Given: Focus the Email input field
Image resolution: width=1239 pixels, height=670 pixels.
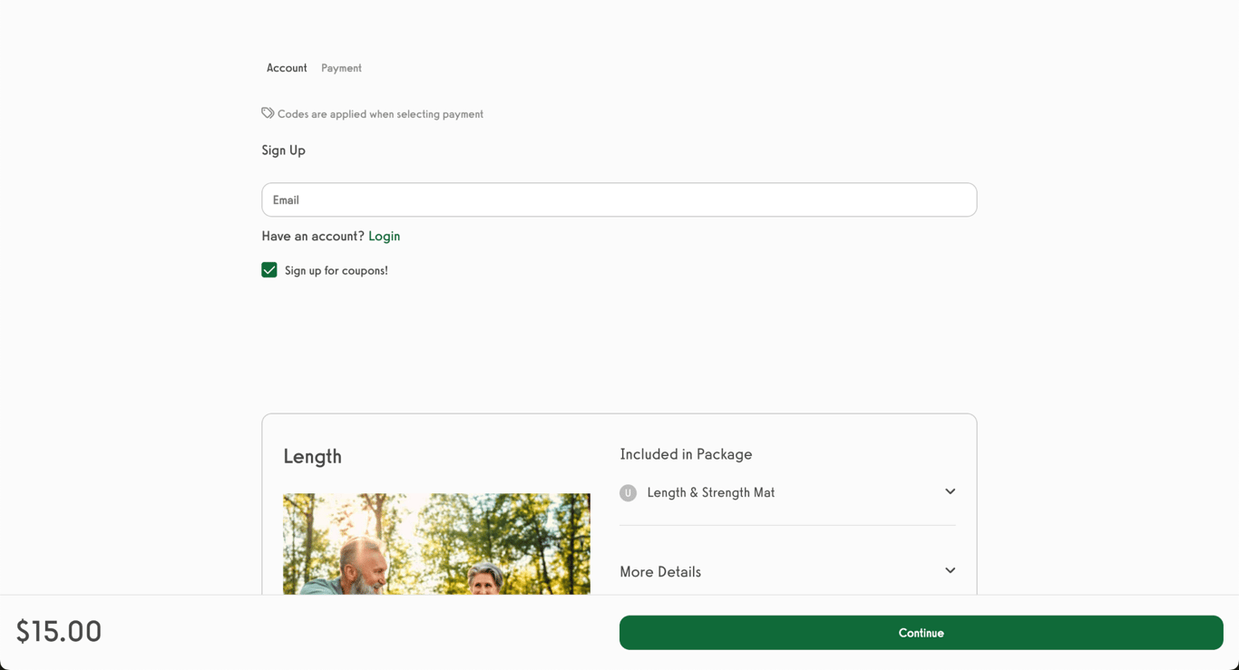Looking at the screenshot, I should pos(619,200).
